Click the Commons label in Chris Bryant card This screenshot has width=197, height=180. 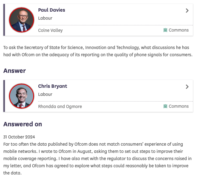[x=178, y=106]
